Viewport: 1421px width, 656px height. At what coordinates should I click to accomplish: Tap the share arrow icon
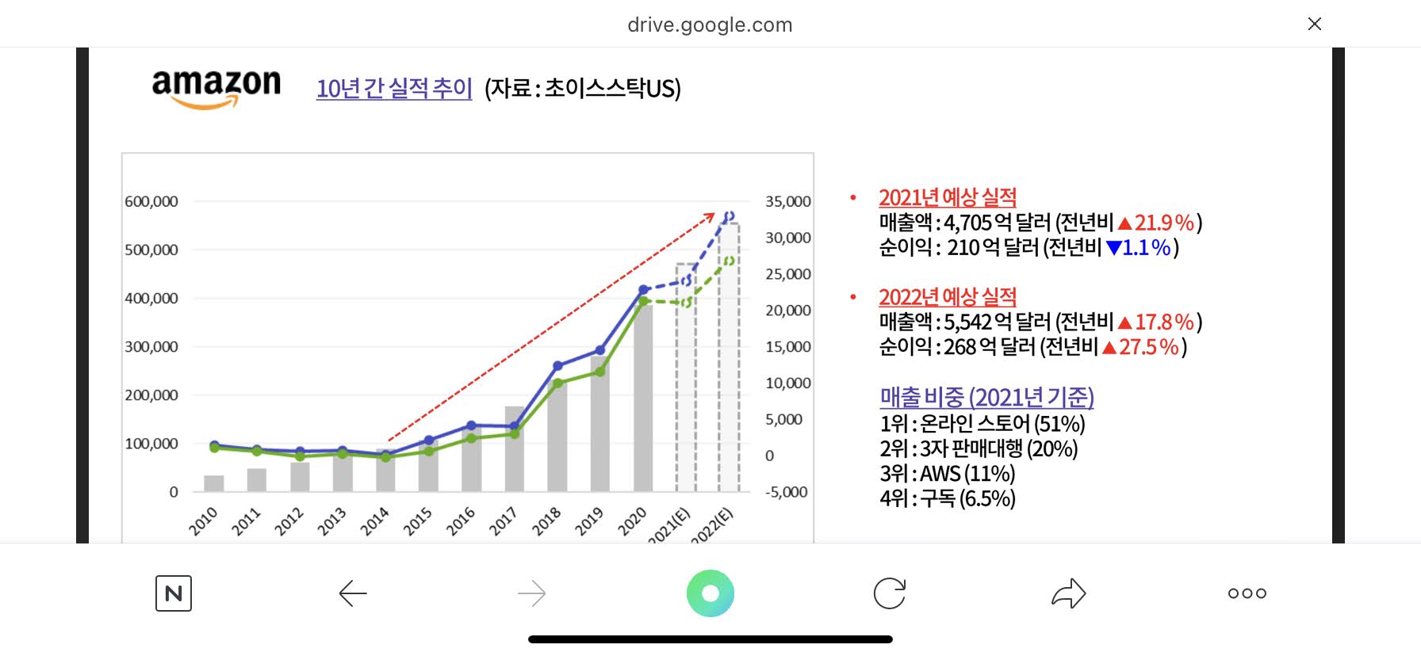point(1068,593)
